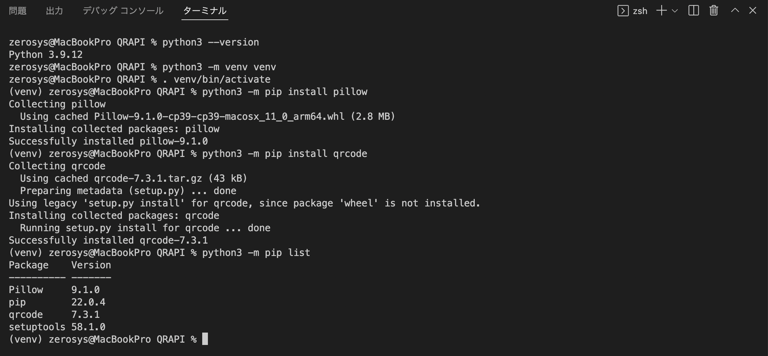Select the ターミナル tab
The height and width of the screenshot is (356, 768).
(x=205, y=11)
